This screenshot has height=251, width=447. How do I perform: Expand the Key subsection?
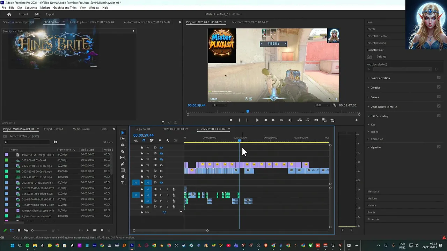[368, 124]
